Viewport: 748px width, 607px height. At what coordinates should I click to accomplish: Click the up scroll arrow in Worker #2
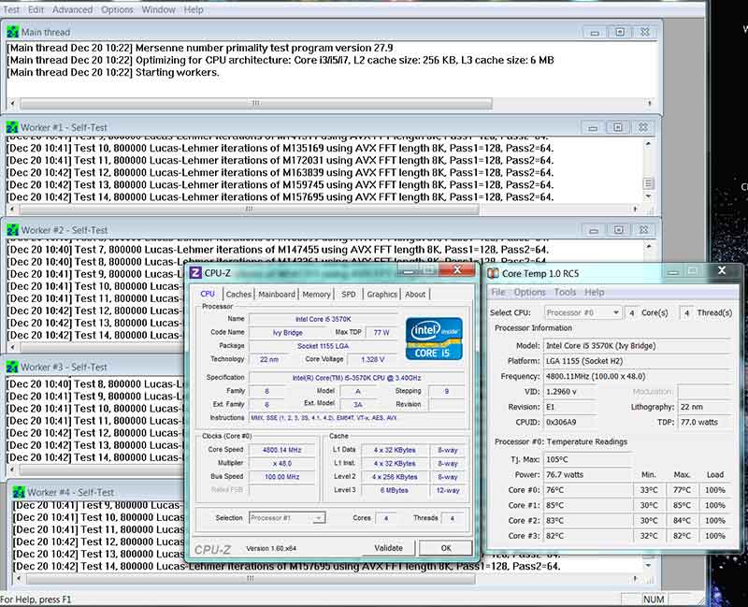pyautogui.click(x=648, y=246)
